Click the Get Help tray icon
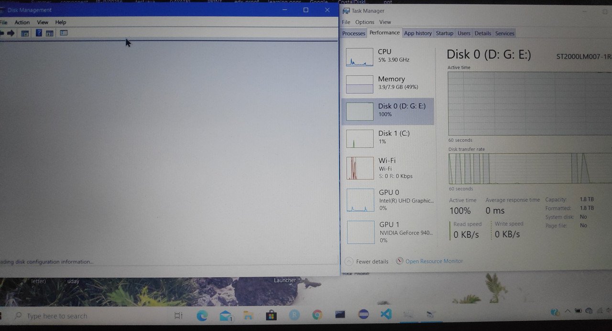The width and height of the screenshot is (612, 331). click(x=555, y=312)
